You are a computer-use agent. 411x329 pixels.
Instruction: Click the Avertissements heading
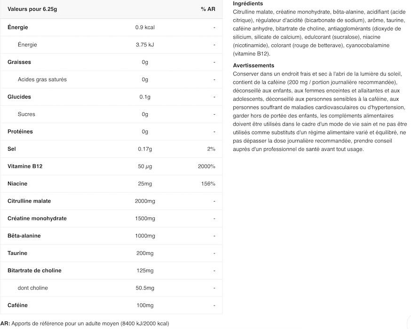[253, 66]
